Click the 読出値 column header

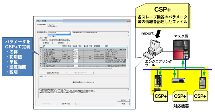(x=75, y=46)
